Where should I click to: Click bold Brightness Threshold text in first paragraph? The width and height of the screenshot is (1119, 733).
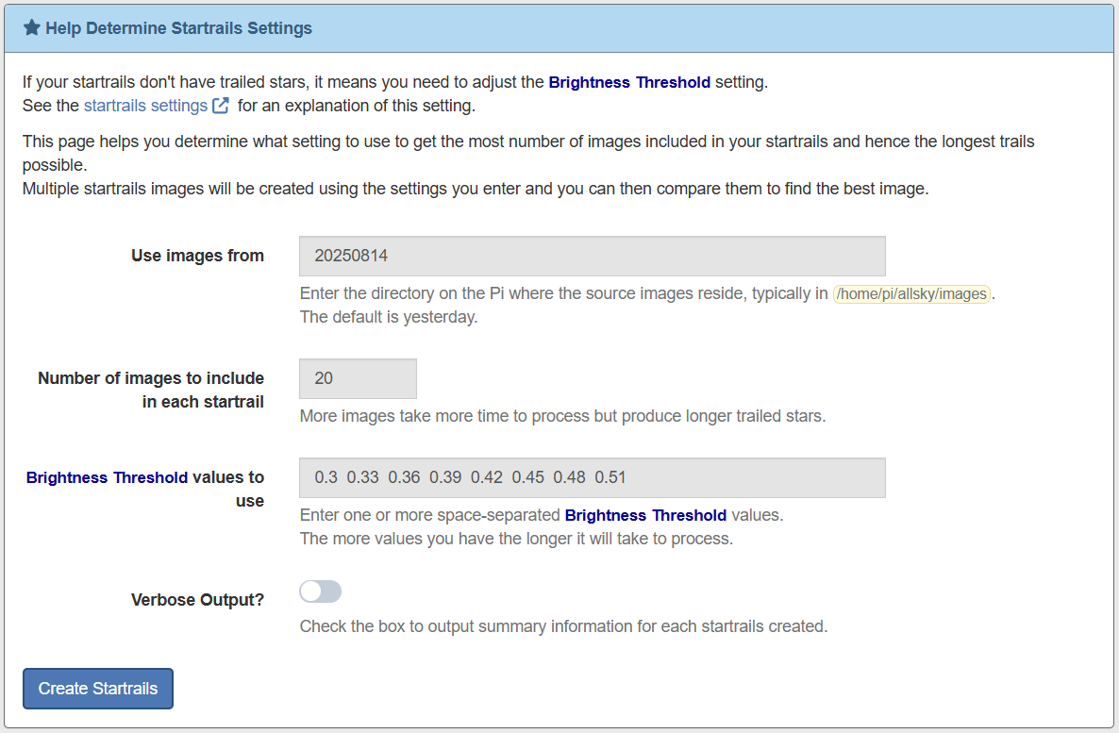pyautogui.click(x=629, y=82)
